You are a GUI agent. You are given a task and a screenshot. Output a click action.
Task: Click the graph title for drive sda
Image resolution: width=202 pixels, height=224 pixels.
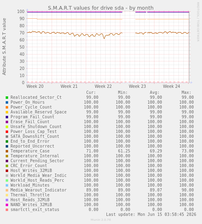pos(101,8)
